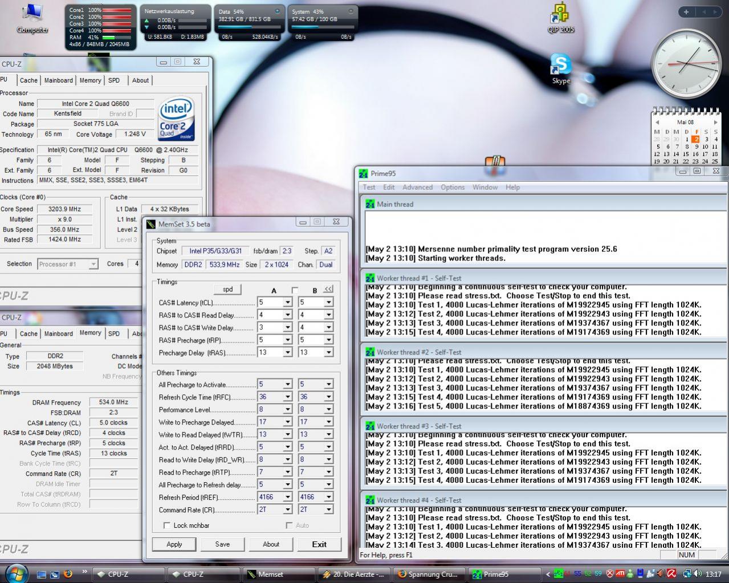Launch Skype from desktop shortcut

point(561,70)
